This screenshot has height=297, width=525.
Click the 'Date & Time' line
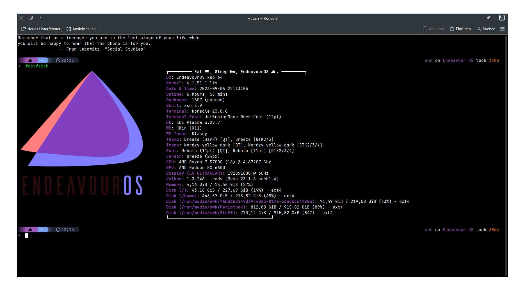tap(207, 89)
